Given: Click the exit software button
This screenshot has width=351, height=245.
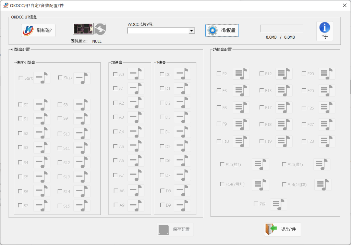Looking at the screenshot, I should click(x=282, y=229).
